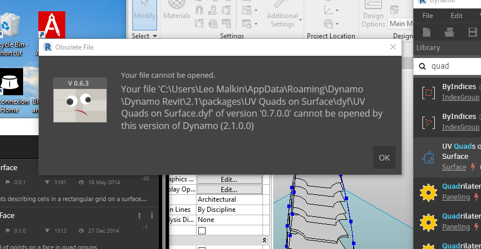
Task: Select the Modify tool in Revit ribbon
Action: point(145,15)
